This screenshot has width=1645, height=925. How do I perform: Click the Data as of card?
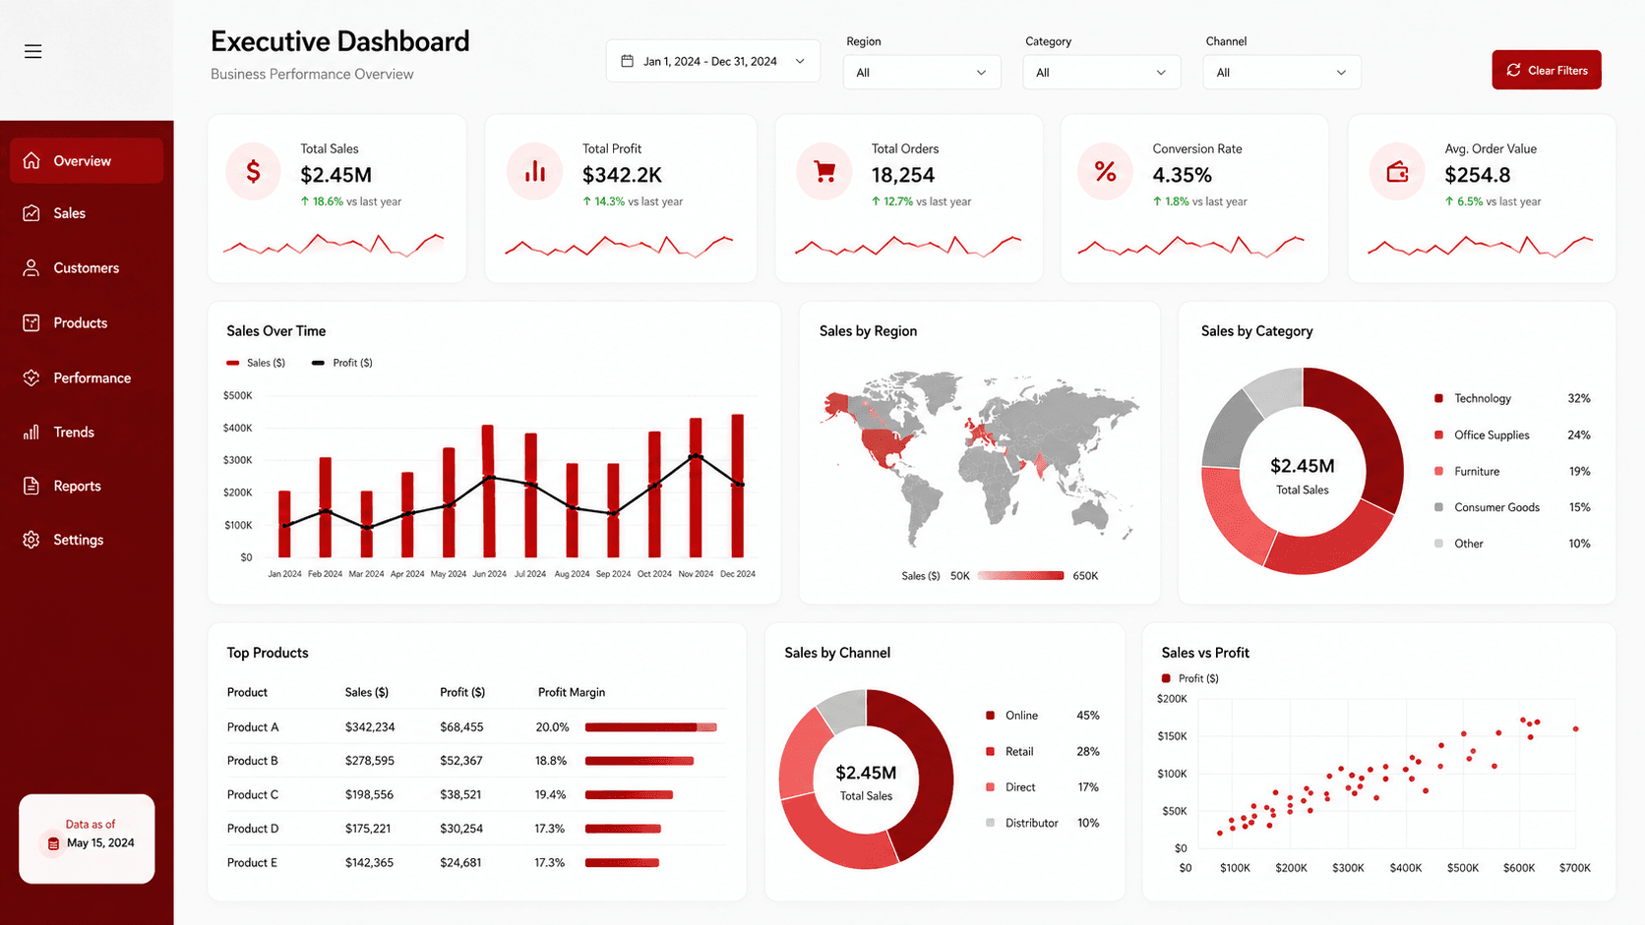(x=87, y=838)
